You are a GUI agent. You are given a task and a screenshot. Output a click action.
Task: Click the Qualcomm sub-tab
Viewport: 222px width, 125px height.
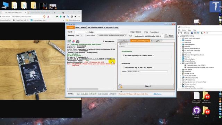122,44
